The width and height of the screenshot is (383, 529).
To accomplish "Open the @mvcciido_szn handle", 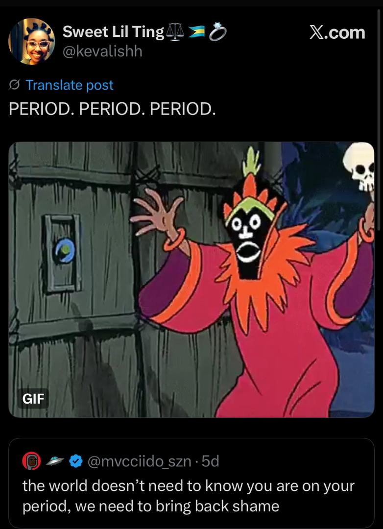I will click(140, 461).
